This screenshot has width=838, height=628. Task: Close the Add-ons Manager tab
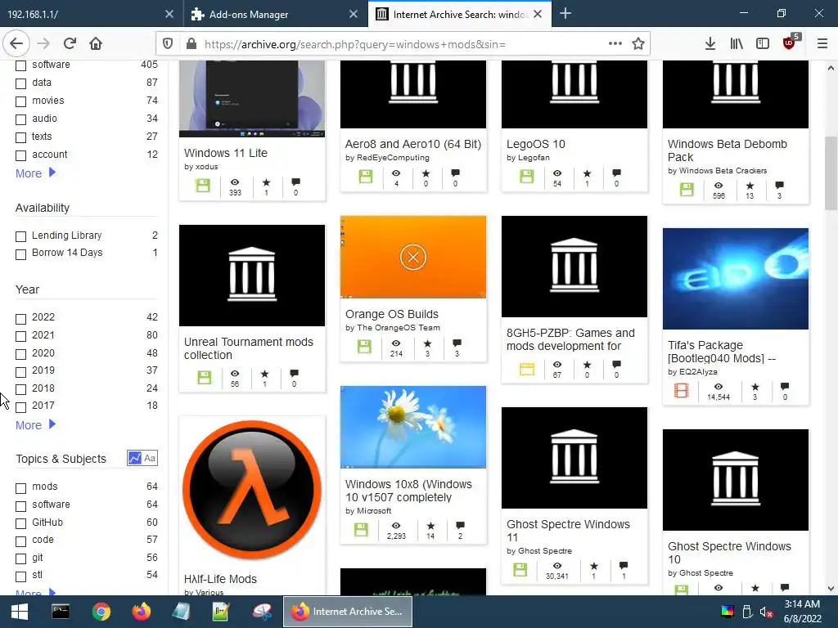pos(354,14)
